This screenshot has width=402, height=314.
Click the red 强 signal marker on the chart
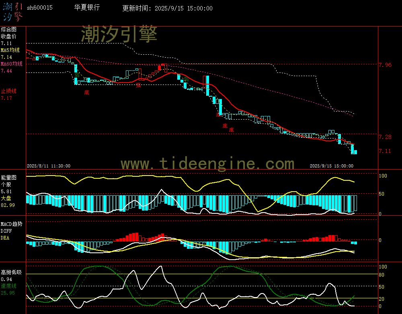point(138,85)
